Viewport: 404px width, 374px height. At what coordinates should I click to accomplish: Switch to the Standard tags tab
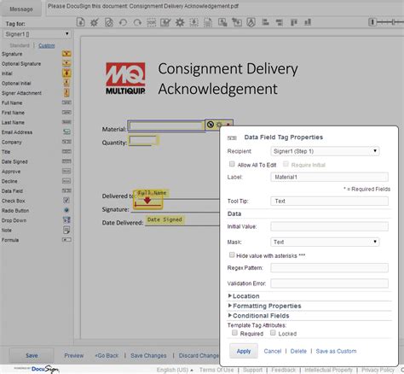[20, 45]
